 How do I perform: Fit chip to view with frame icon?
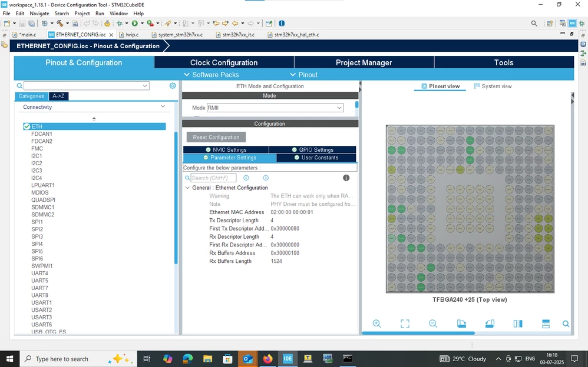(x=405, y=324)
